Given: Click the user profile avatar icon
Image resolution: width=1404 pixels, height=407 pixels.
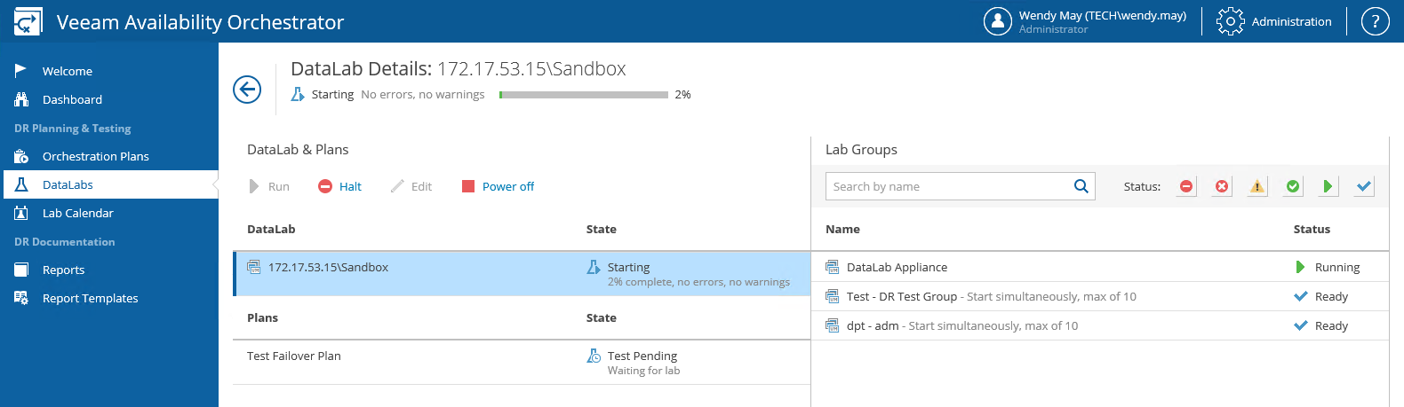Looking at the screenshot, I should (997, 21).
